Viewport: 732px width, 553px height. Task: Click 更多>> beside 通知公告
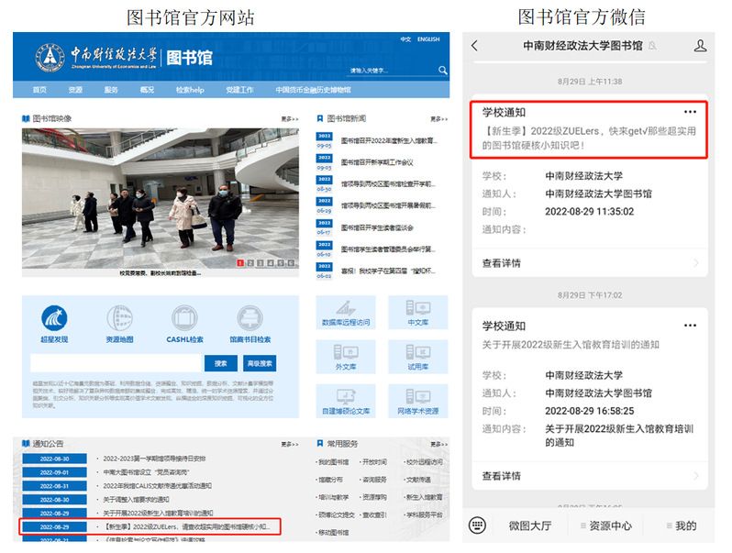tap(290, 444)
